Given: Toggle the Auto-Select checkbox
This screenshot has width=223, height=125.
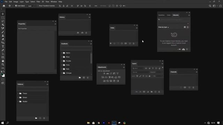Looking at the screenshot, I should tap(16, 6).
